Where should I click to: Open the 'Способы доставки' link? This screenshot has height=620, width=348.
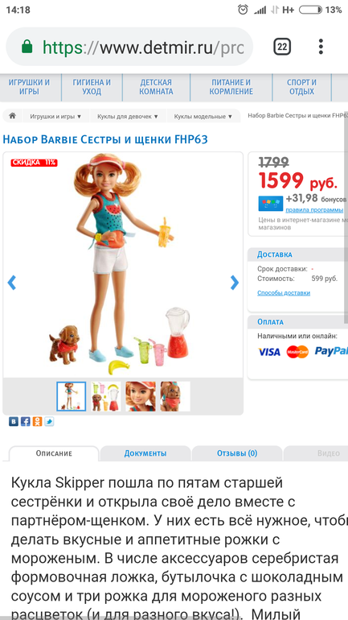284,293
